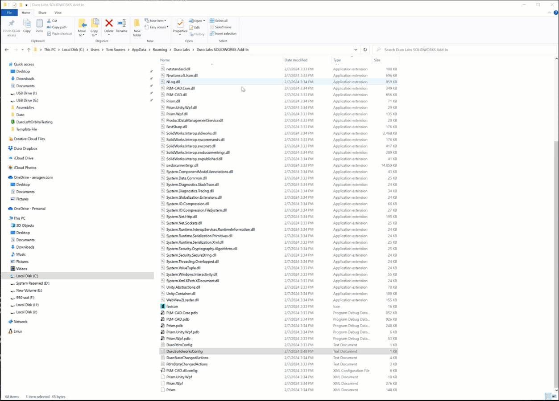
Task: Open the New item dropdown
Action: (156, 20)
